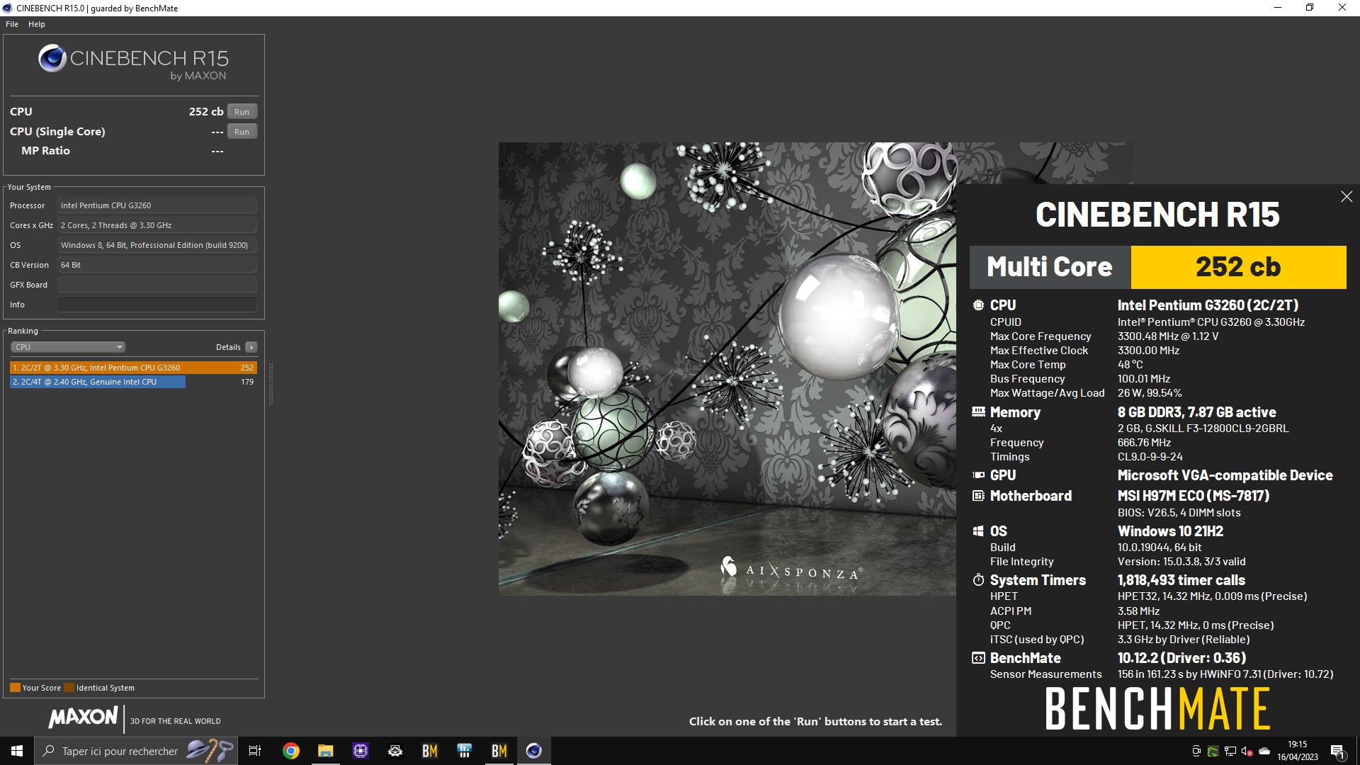Open the clock showing 19:15
Viewport: 1360px width, 765px height.
pyautogui.click(x=1298, y=751)
